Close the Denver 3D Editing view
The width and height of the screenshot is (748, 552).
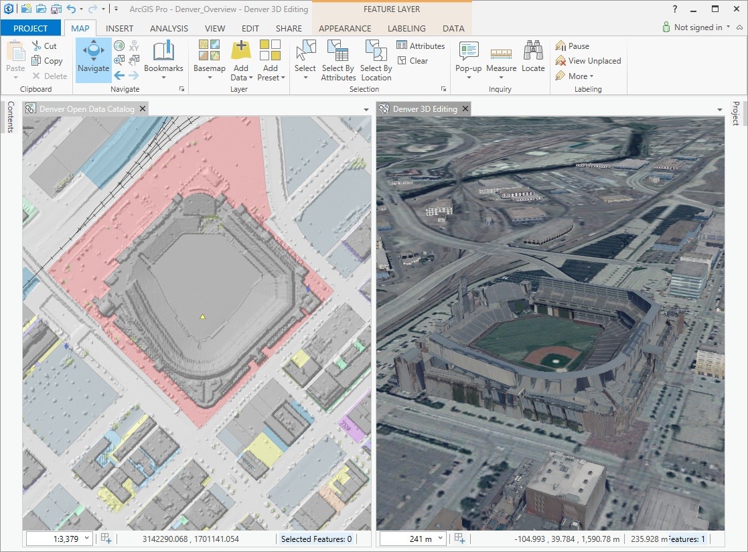465,109
